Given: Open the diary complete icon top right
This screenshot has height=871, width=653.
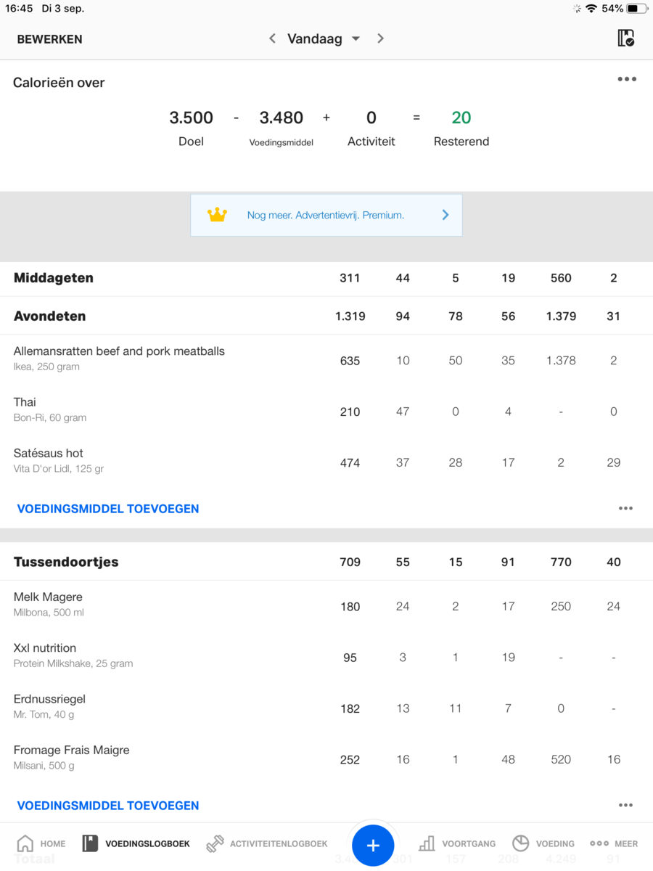Looking at the screenshot, I should 625,38.
